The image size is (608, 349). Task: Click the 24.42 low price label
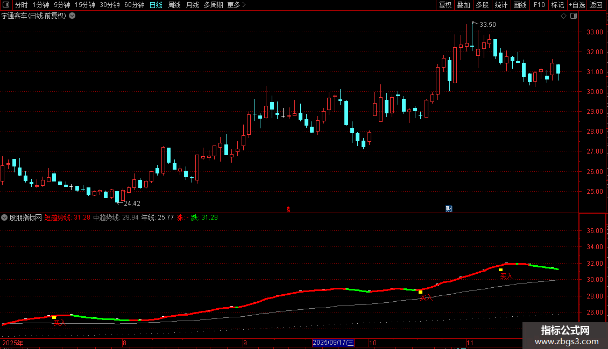pos(132,203)
